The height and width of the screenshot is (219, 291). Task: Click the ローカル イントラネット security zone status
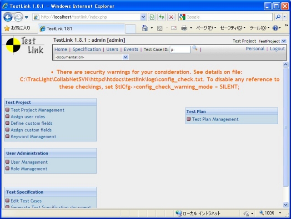pos(198,213)
